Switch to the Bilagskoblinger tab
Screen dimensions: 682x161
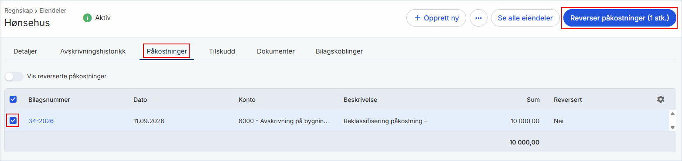click(339, 51)
